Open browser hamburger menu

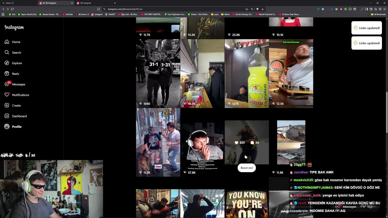click(x=385, y=9)
